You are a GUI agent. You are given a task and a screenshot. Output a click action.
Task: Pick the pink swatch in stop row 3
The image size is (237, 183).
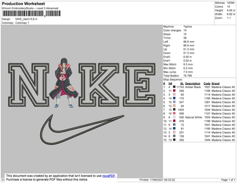pyautogui.click(x=174, y=94)
